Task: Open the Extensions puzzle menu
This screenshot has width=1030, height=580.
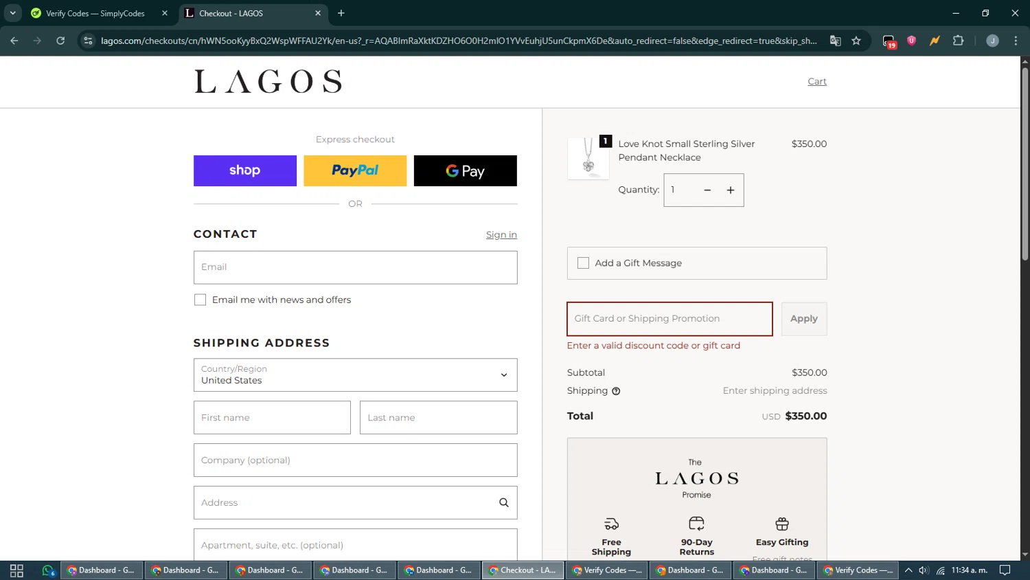Action: point(958,41)
